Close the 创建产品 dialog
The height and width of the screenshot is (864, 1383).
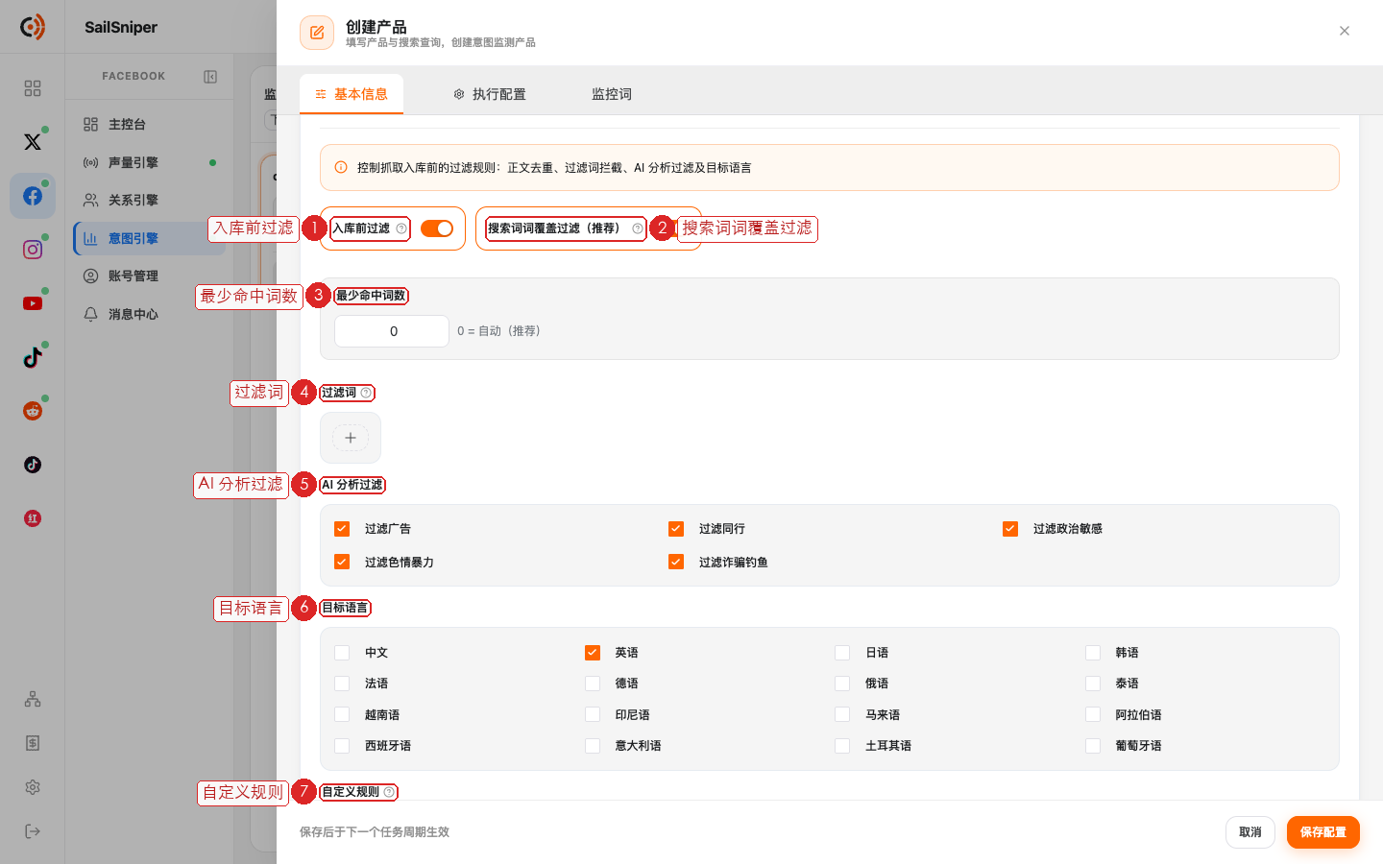tap(1345, 31)
